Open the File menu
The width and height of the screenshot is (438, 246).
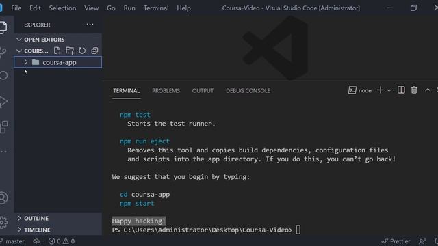[16, 8]
